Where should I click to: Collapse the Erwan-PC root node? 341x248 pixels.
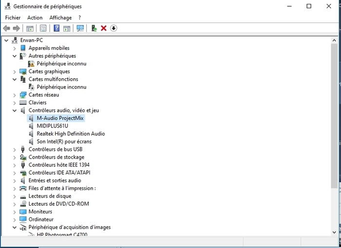tap(6, 40)
